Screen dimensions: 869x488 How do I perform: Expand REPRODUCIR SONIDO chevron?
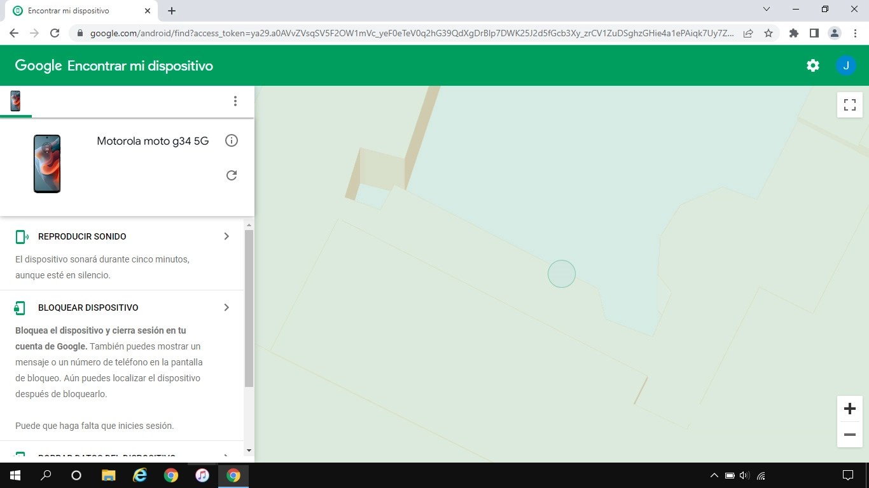pos(226,236)
